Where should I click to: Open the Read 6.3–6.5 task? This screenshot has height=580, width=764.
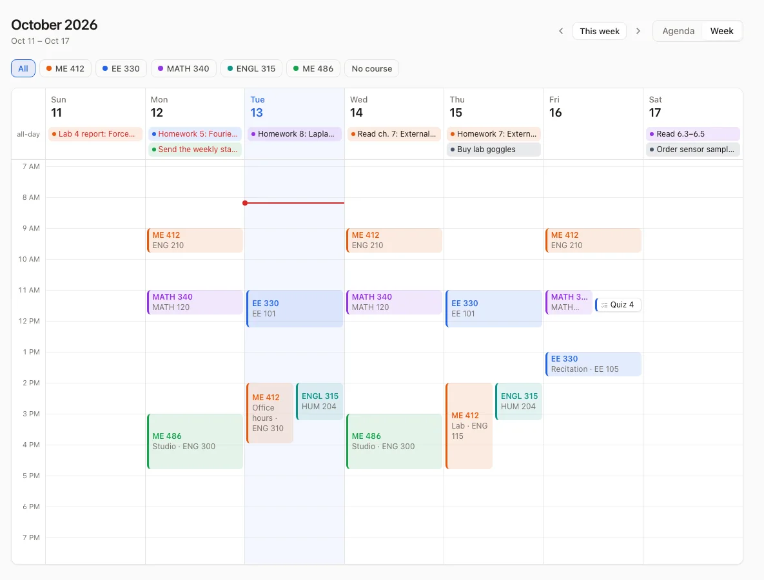(x=693, y=134)
